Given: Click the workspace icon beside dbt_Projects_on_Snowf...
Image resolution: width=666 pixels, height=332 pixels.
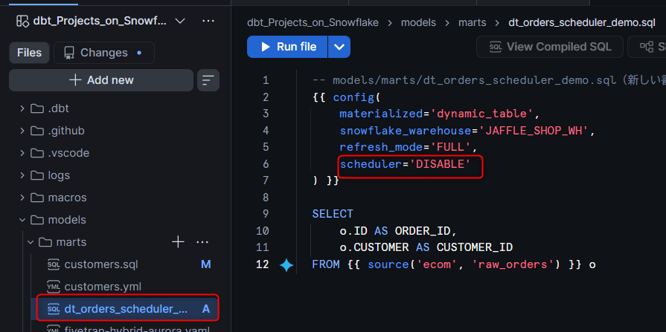Looking at the screenshot, I should click(x=22, y=21).
